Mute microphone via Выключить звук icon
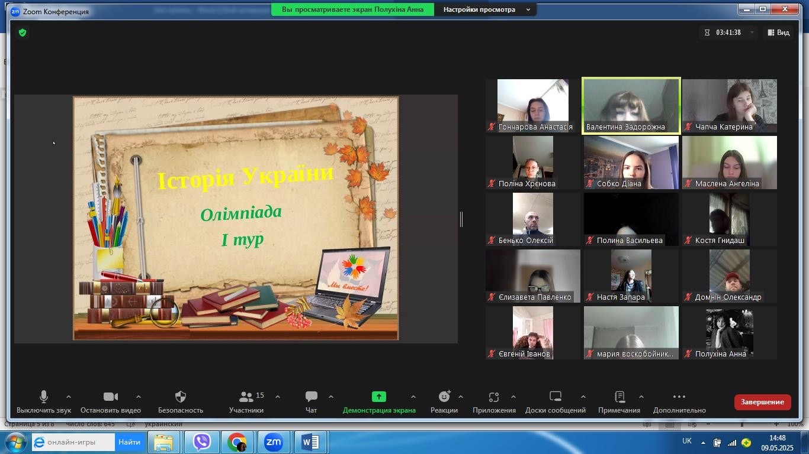809x454 pixels. 43,402
